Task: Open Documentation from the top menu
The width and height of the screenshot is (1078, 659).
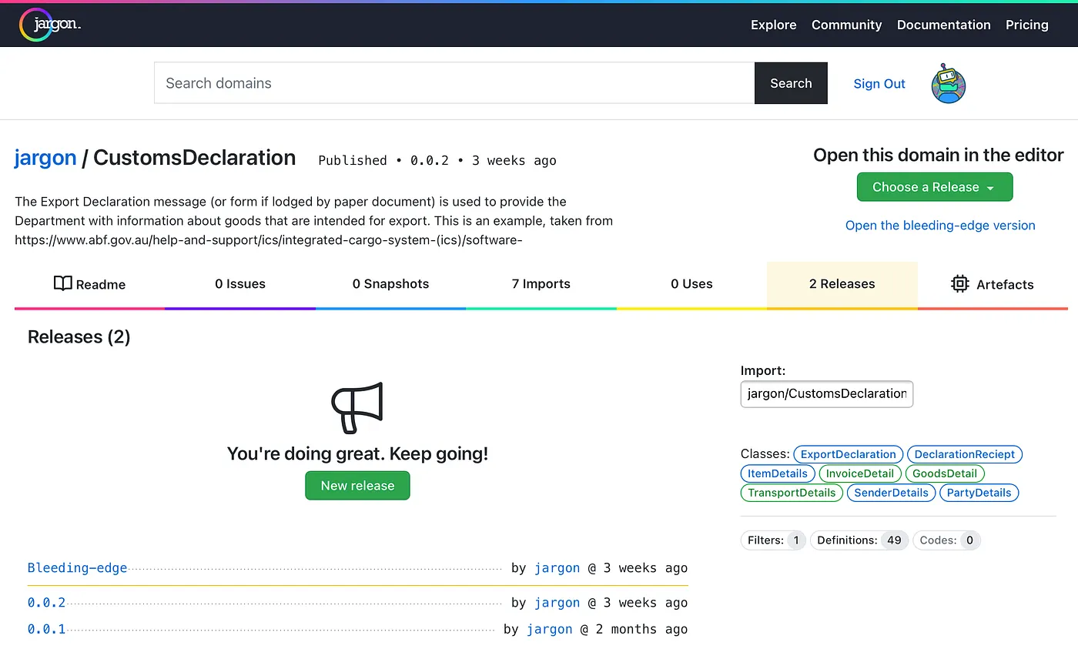Action: [943, 25]
